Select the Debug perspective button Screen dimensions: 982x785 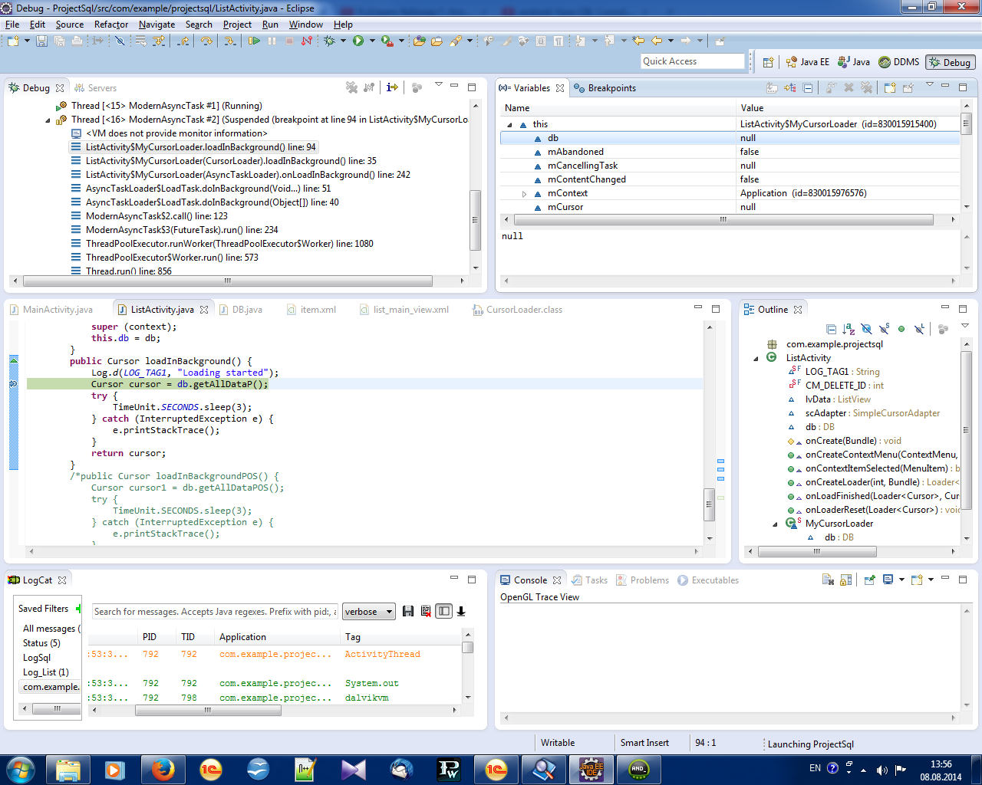pos(950,62)
